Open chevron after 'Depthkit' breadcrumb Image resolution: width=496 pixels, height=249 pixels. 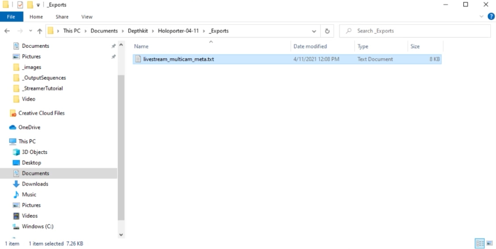(153, 31)
